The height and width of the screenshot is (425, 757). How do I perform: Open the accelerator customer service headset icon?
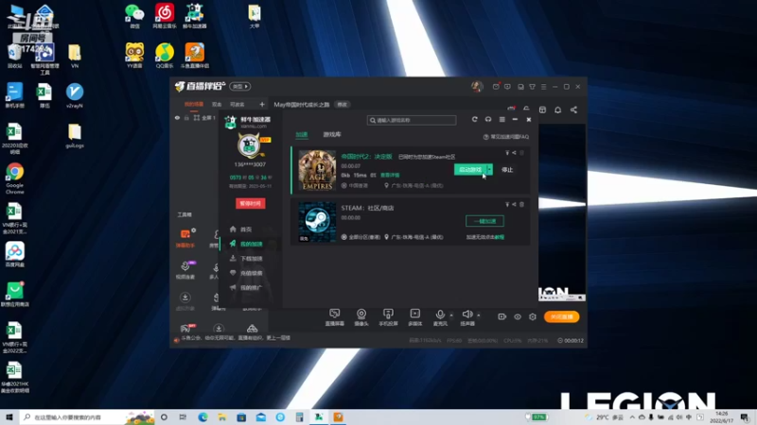pyautogui.click(x=488, y=120)
